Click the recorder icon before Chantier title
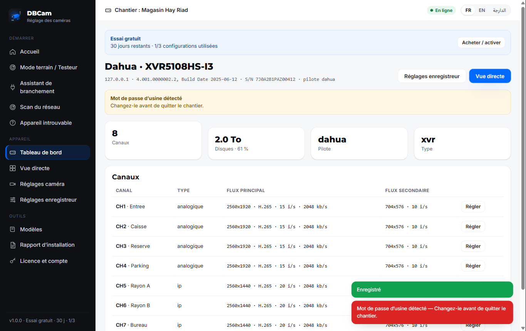The height and width of the screenshot is (331, 526). 108,10
